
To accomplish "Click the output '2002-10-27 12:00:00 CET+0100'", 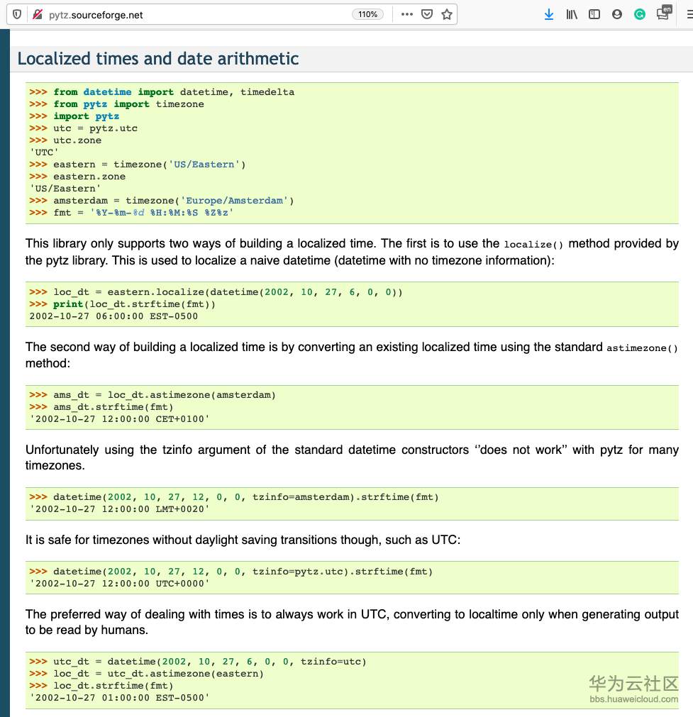I will (x=119, y=419).
